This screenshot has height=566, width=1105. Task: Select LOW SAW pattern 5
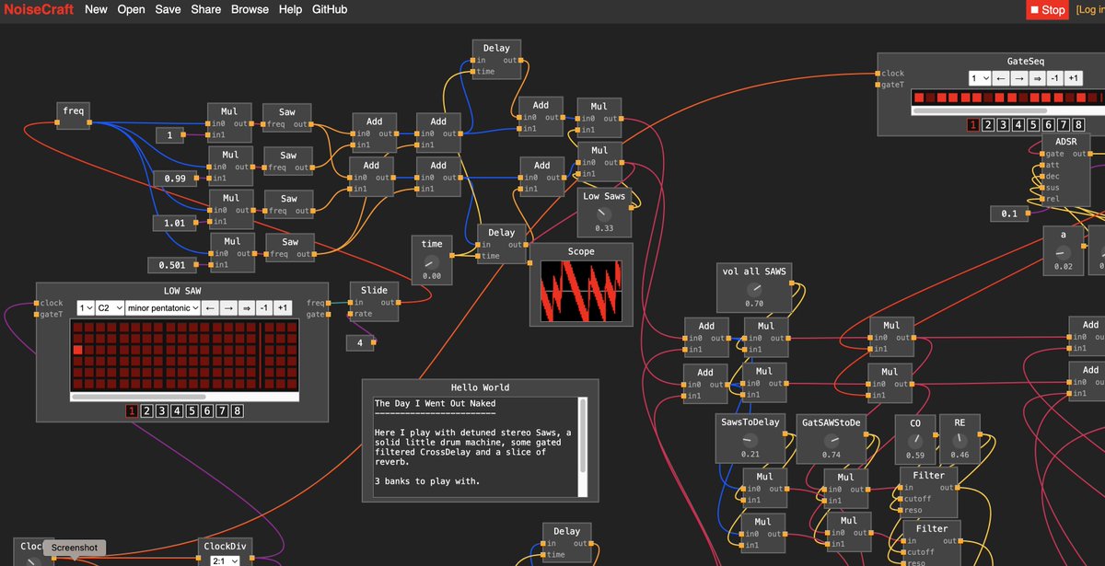pyautogui.click(x=192, y=411)
